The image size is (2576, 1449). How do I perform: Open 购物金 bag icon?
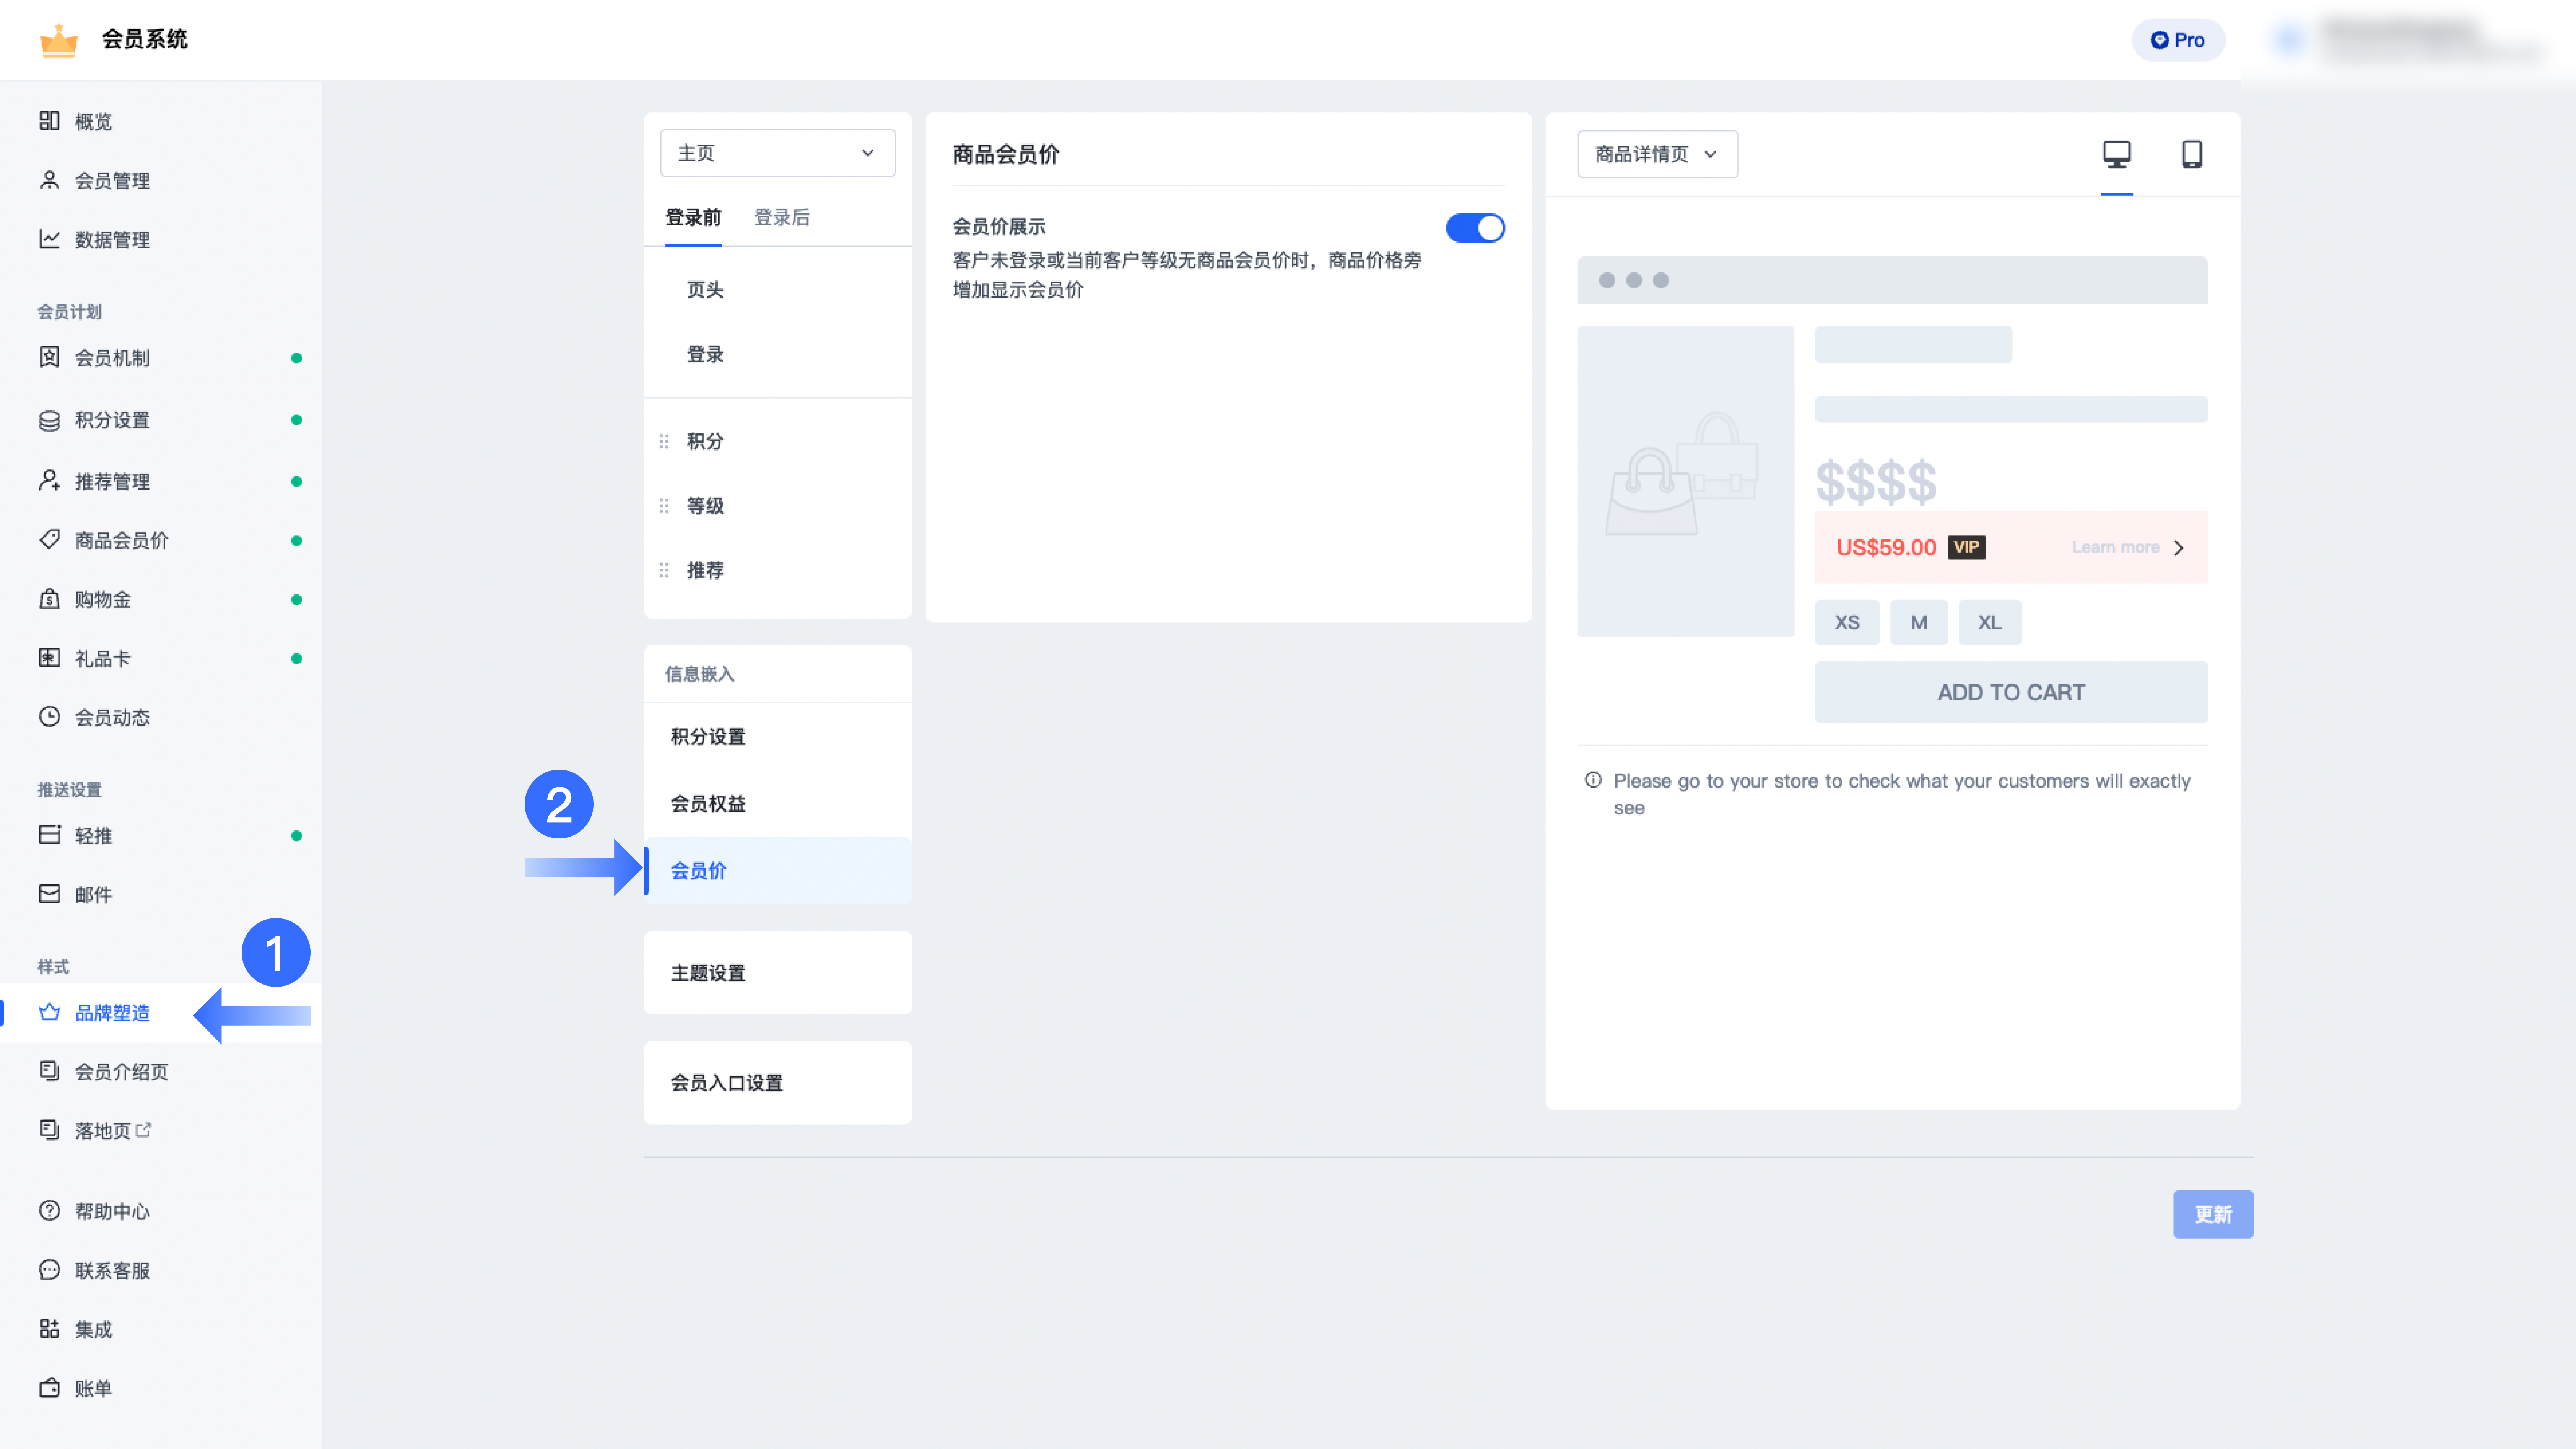pos(49,599)
